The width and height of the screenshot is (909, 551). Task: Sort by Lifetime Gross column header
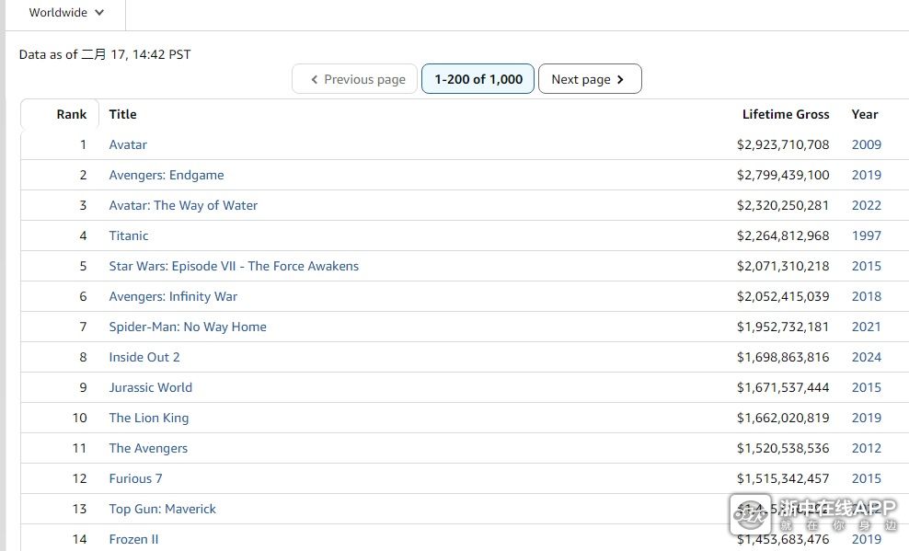click(x=785, y=114)
